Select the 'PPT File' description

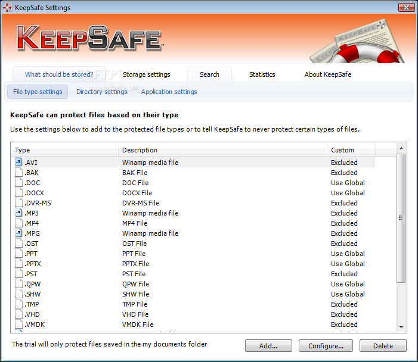(134, 254)
